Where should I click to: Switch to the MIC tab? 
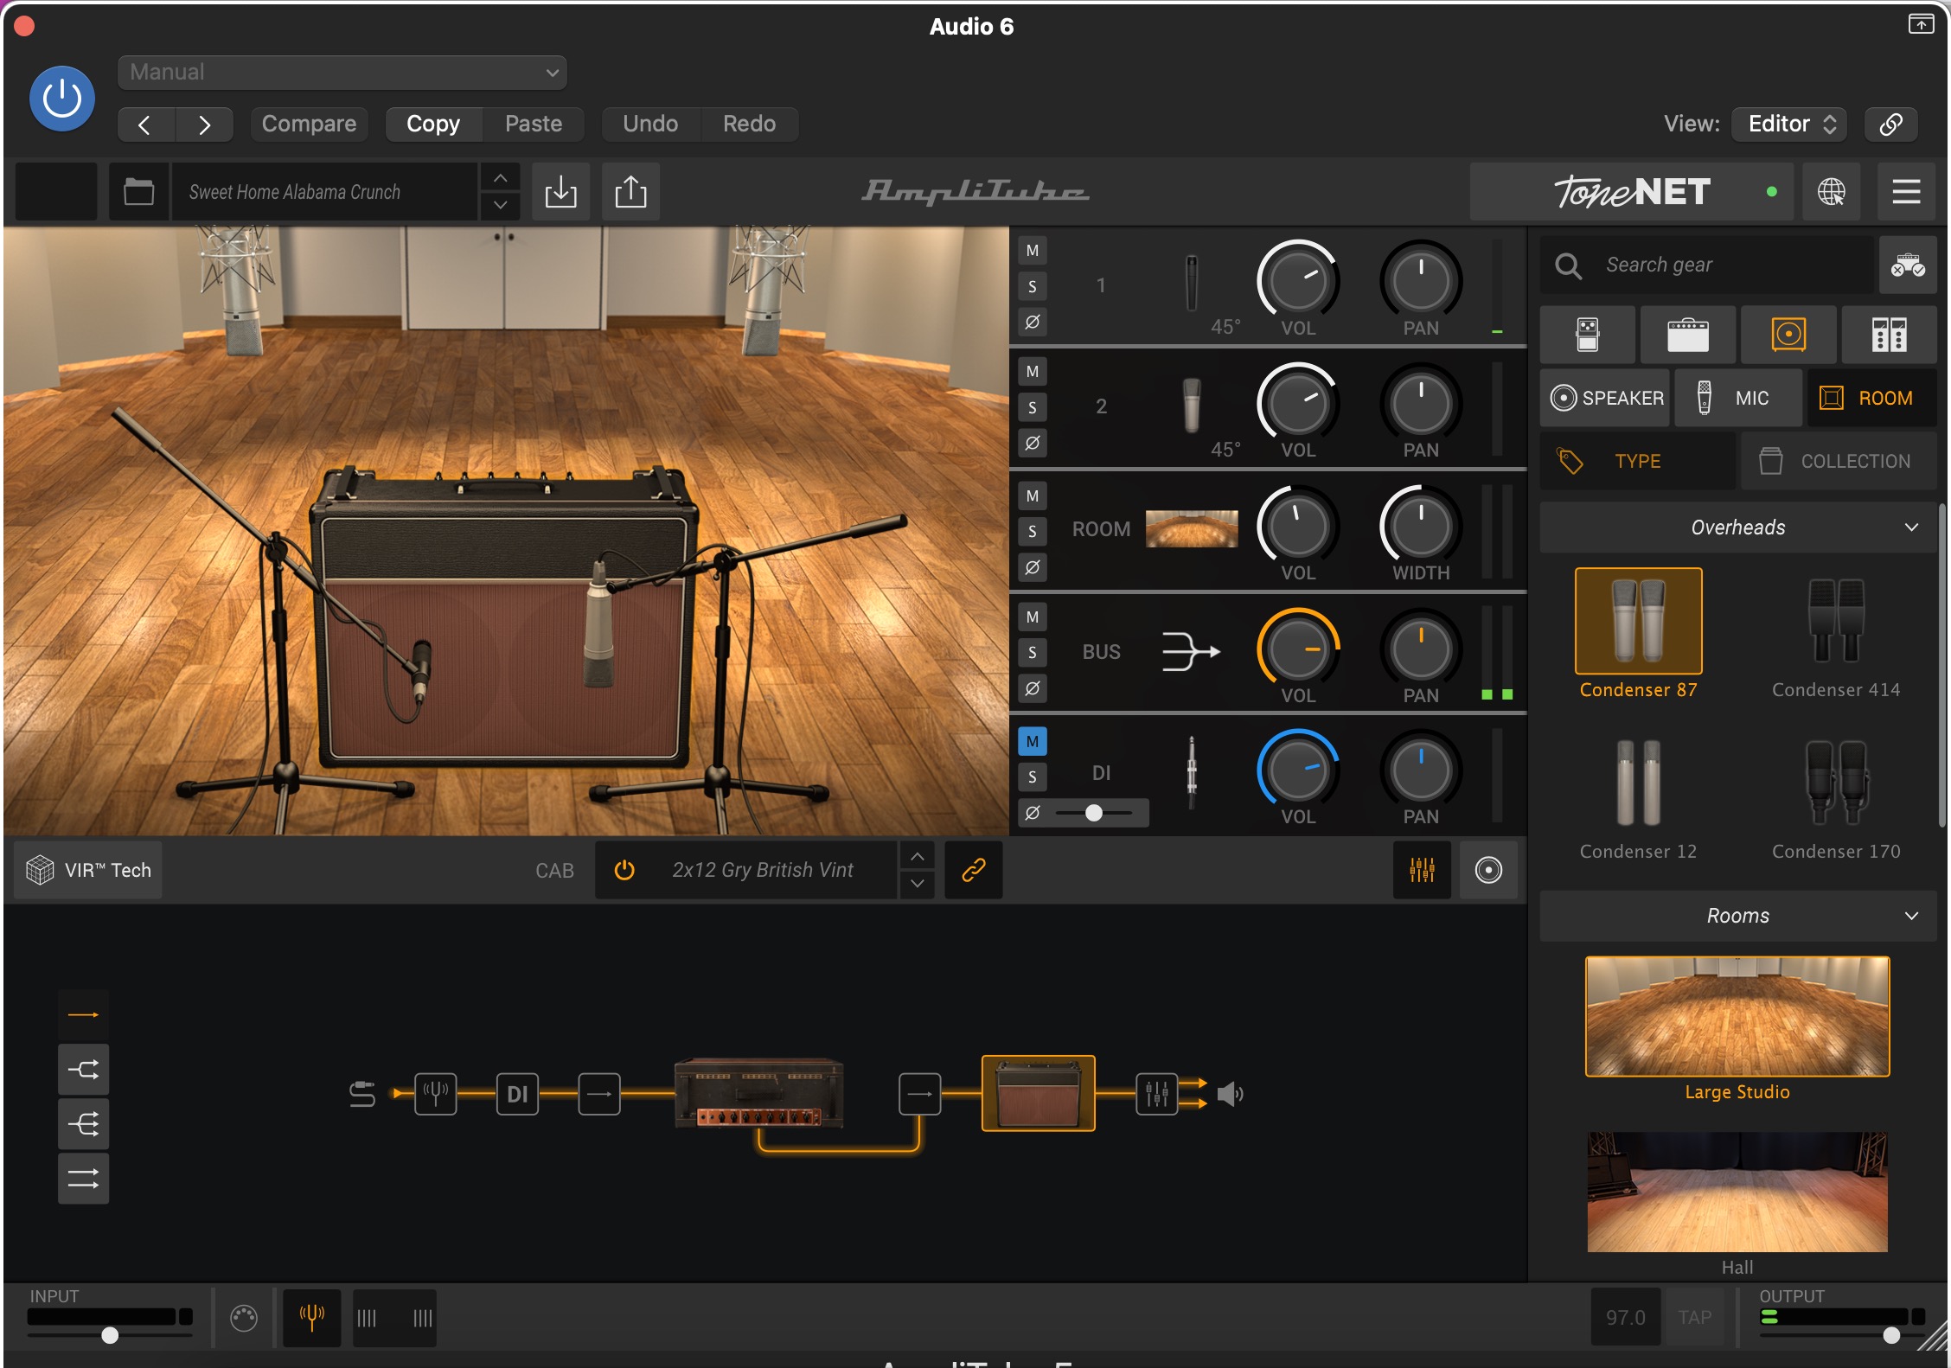coord(1737,398)
